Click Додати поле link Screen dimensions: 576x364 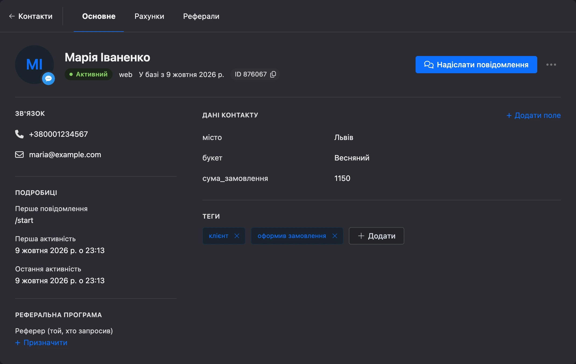(x=533, y=115)
